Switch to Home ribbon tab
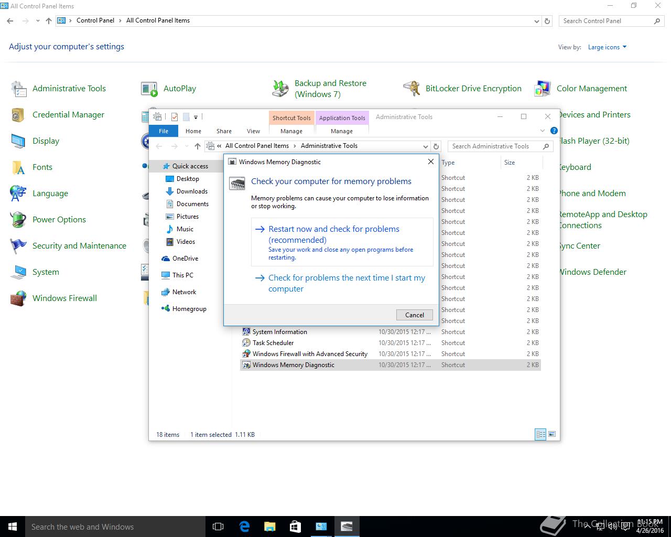The height and width of the screenshot is (537, 671). click(193, 131)
